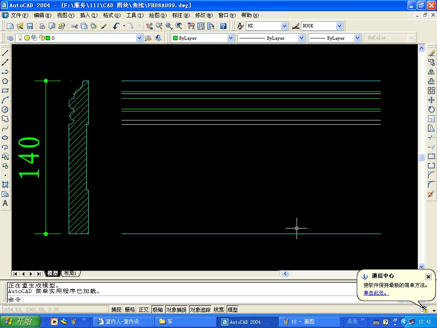Screen dimensions: 437x328
Task: Close the 通信中心 notification balloon
Action: pyautogui.click(x=428, y=276)
